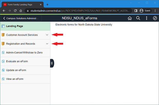Screen dimensions: 159x105
Task: Click the Evaluate an eForm icon
Action: (3, 61)
